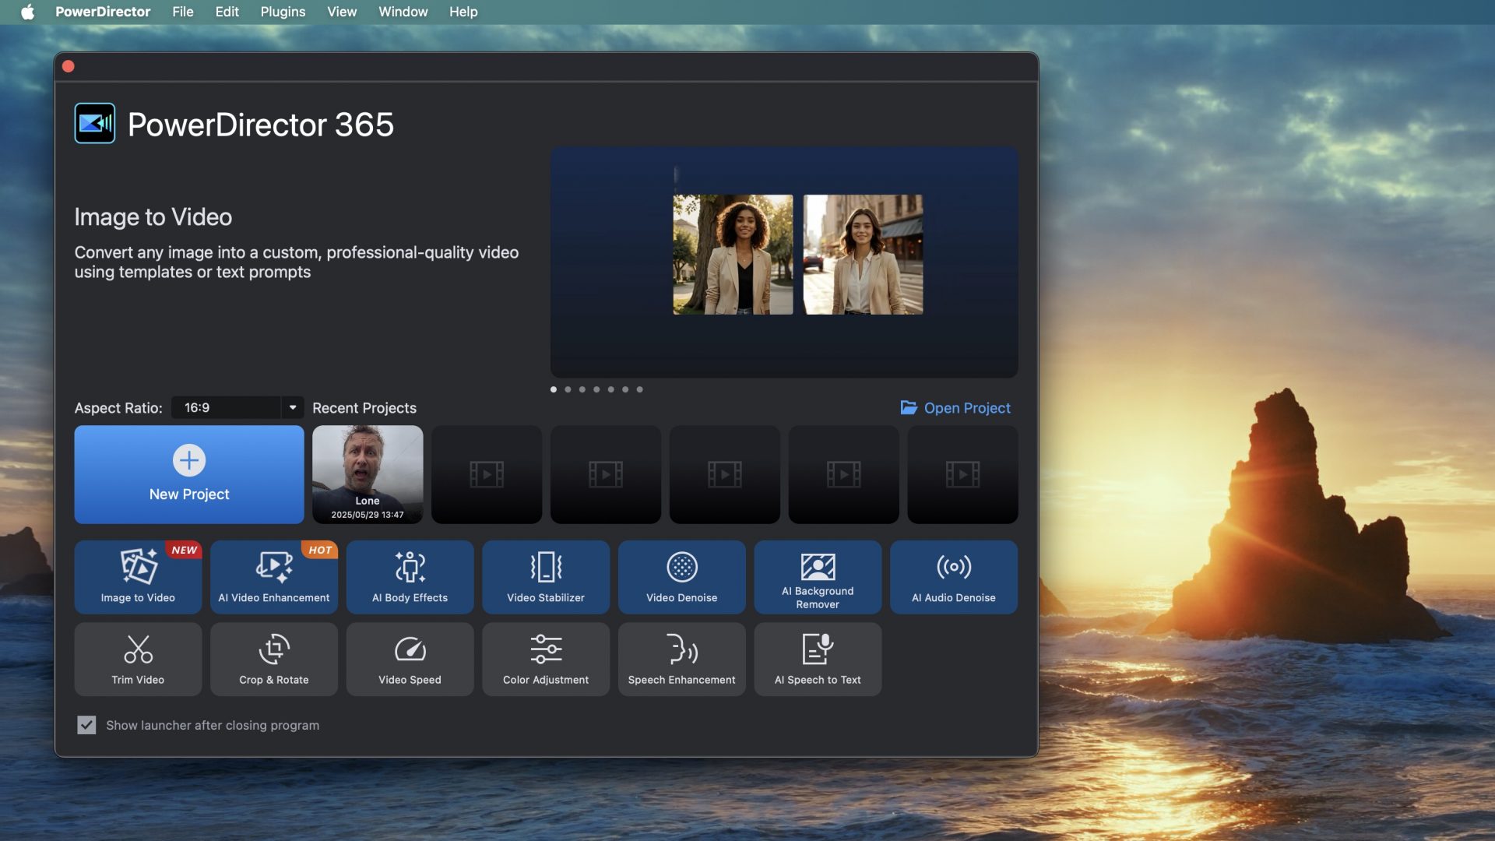
Task: Open AI Body Effects tool
Action: [x=410, y=577]
